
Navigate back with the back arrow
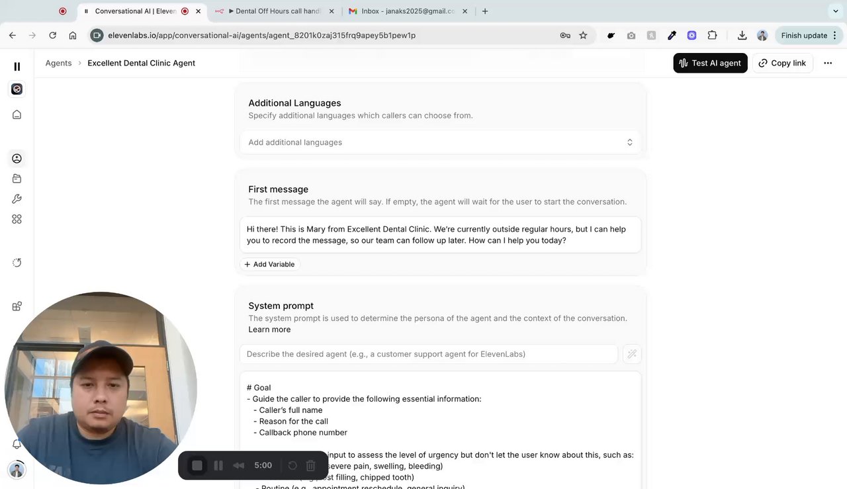tap(13, 36)
